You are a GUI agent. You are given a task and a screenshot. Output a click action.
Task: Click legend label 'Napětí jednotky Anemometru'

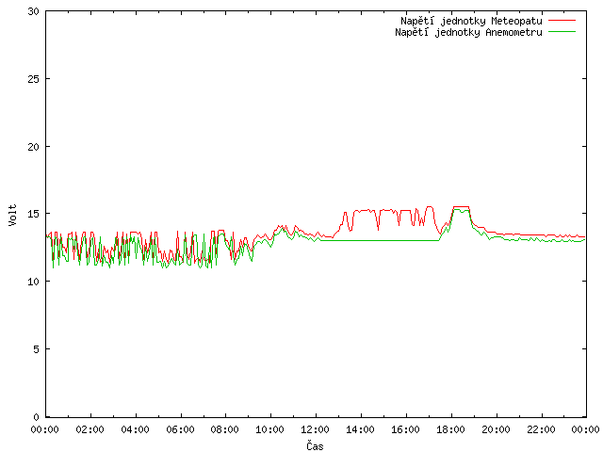click(468, 32)
